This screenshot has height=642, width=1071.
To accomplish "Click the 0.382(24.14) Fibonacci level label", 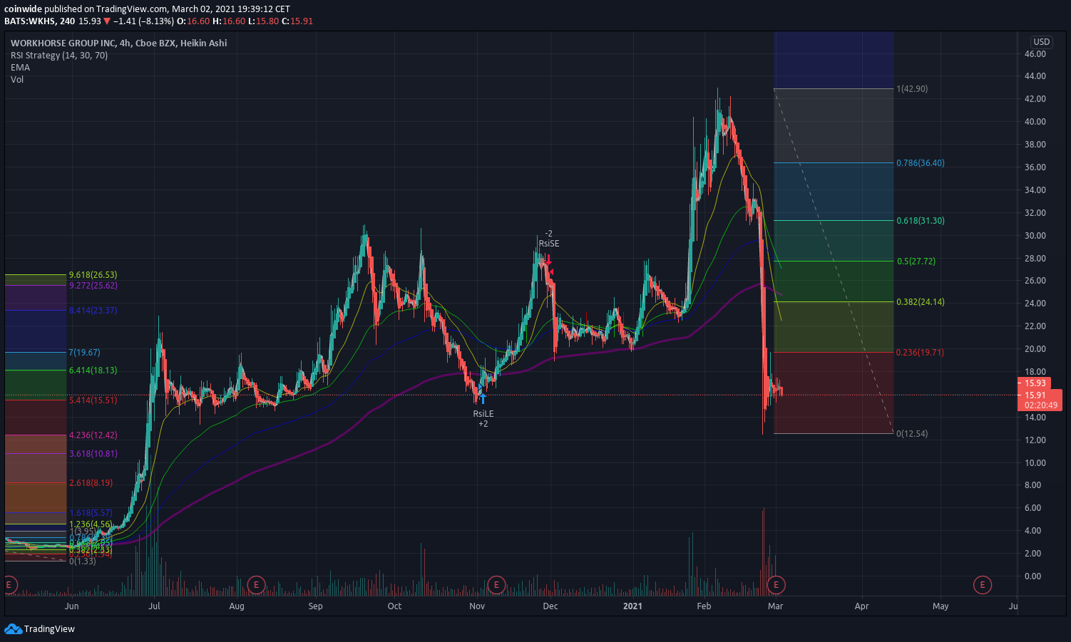I will (921, 302).
